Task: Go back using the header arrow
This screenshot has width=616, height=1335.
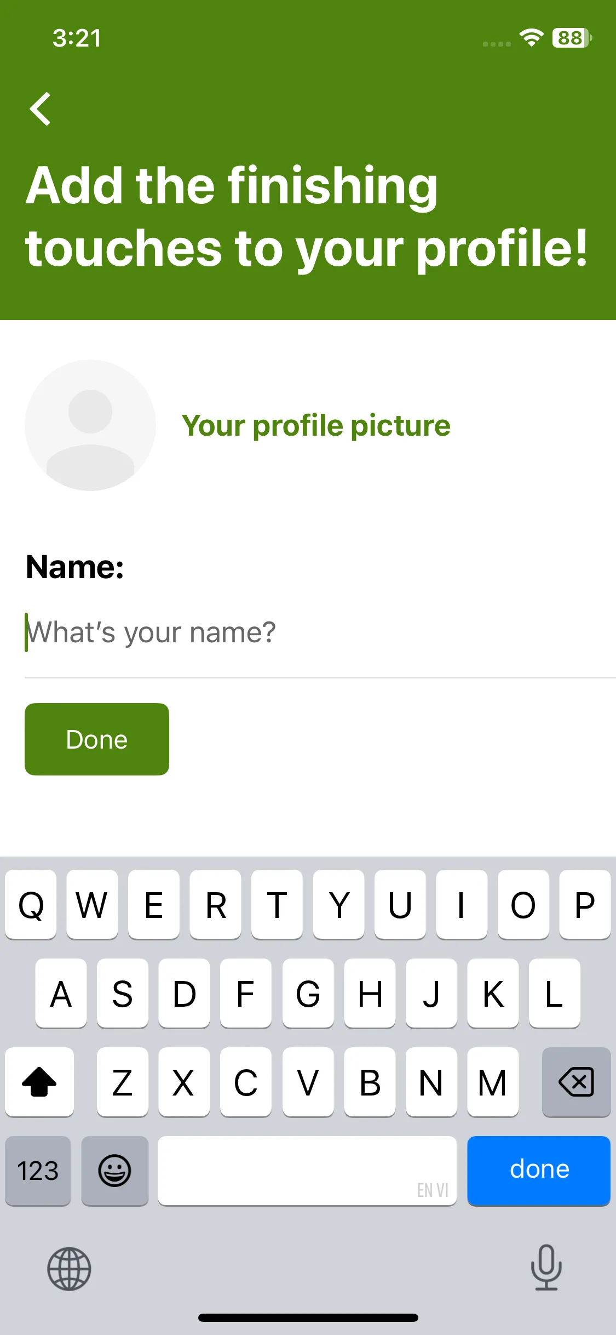Action: pos(40,109)
